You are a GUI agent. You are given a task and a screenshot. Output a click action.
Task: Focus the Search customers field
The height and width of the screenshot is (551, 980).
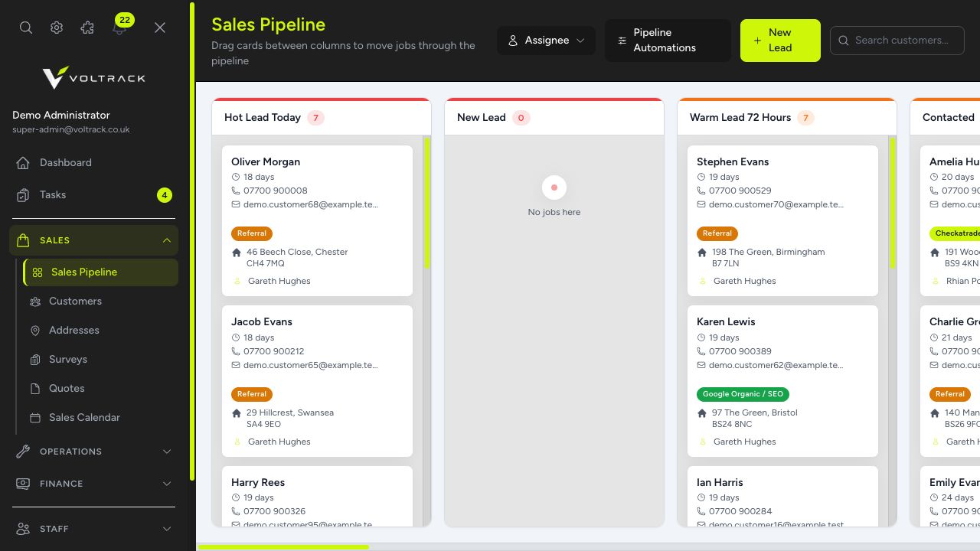(x=897, y=41)
